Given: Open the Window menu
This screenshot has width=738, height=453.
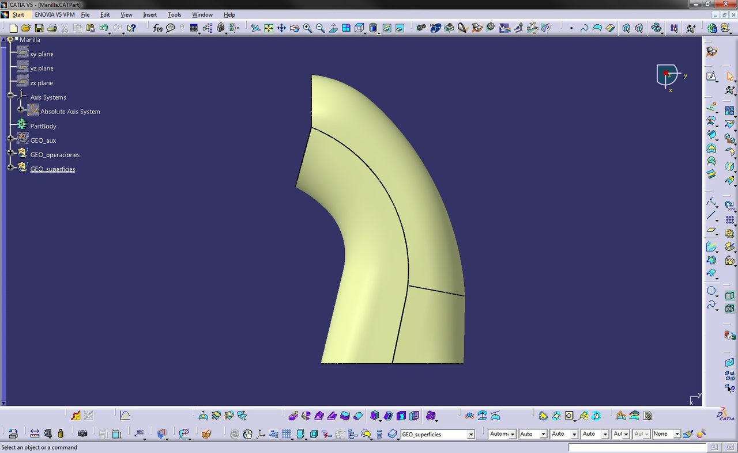Looking at the screenshot, I should click(202, 14).
